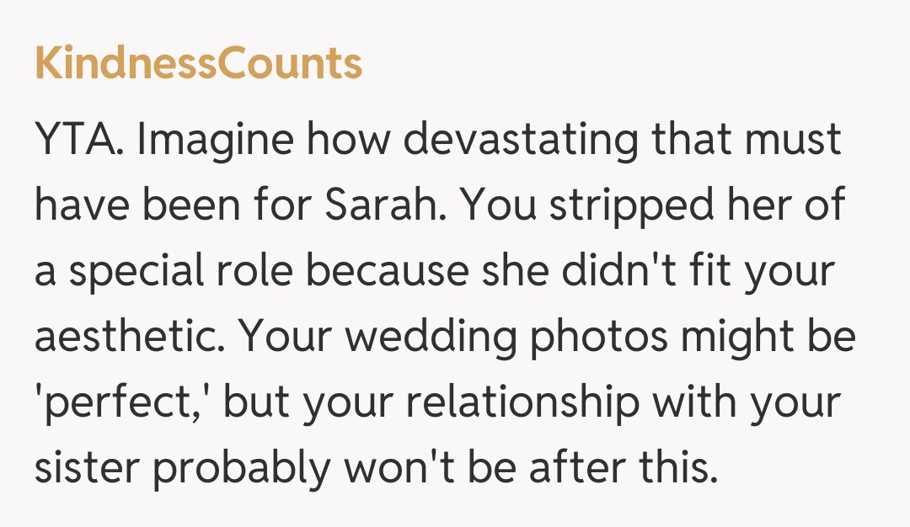This screenshot has width=910, height=527.
Task: Click the word "stripped" in the comment
Action: [x=626, y=207]
